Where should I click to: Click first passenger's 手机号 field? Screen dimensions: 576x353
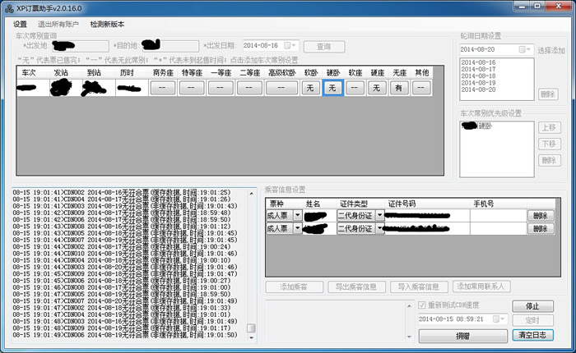[x=486, y=215]
